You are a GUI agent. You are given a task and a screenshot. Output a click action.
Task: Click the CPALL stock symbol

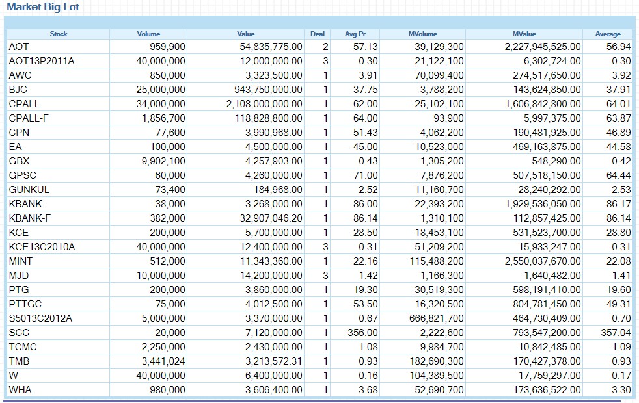pos(24,104)
